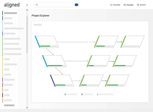Click the magnifier search icon
This screenshot has height=112, width=153.
pos(37,5)
